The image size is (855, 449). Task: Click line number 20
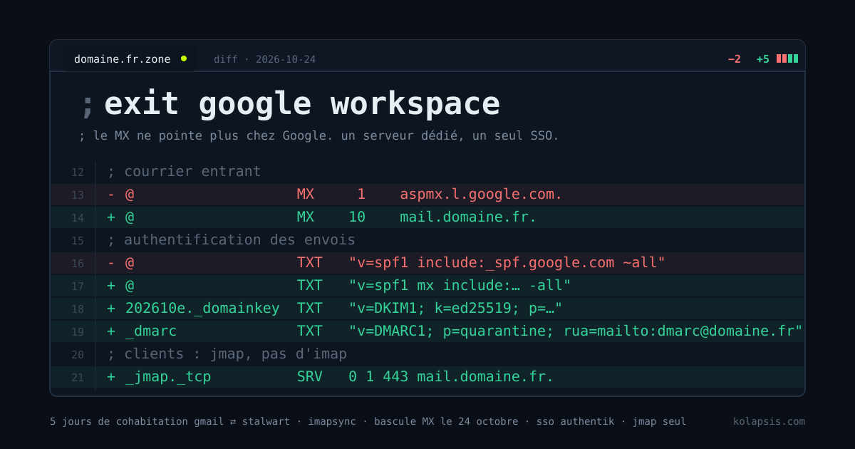[x=78, y=354]
